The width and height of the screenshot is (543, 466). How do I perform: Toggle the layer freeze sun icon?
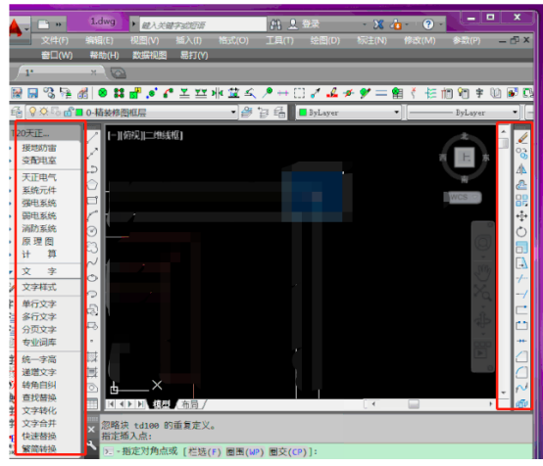pos(44,112)
